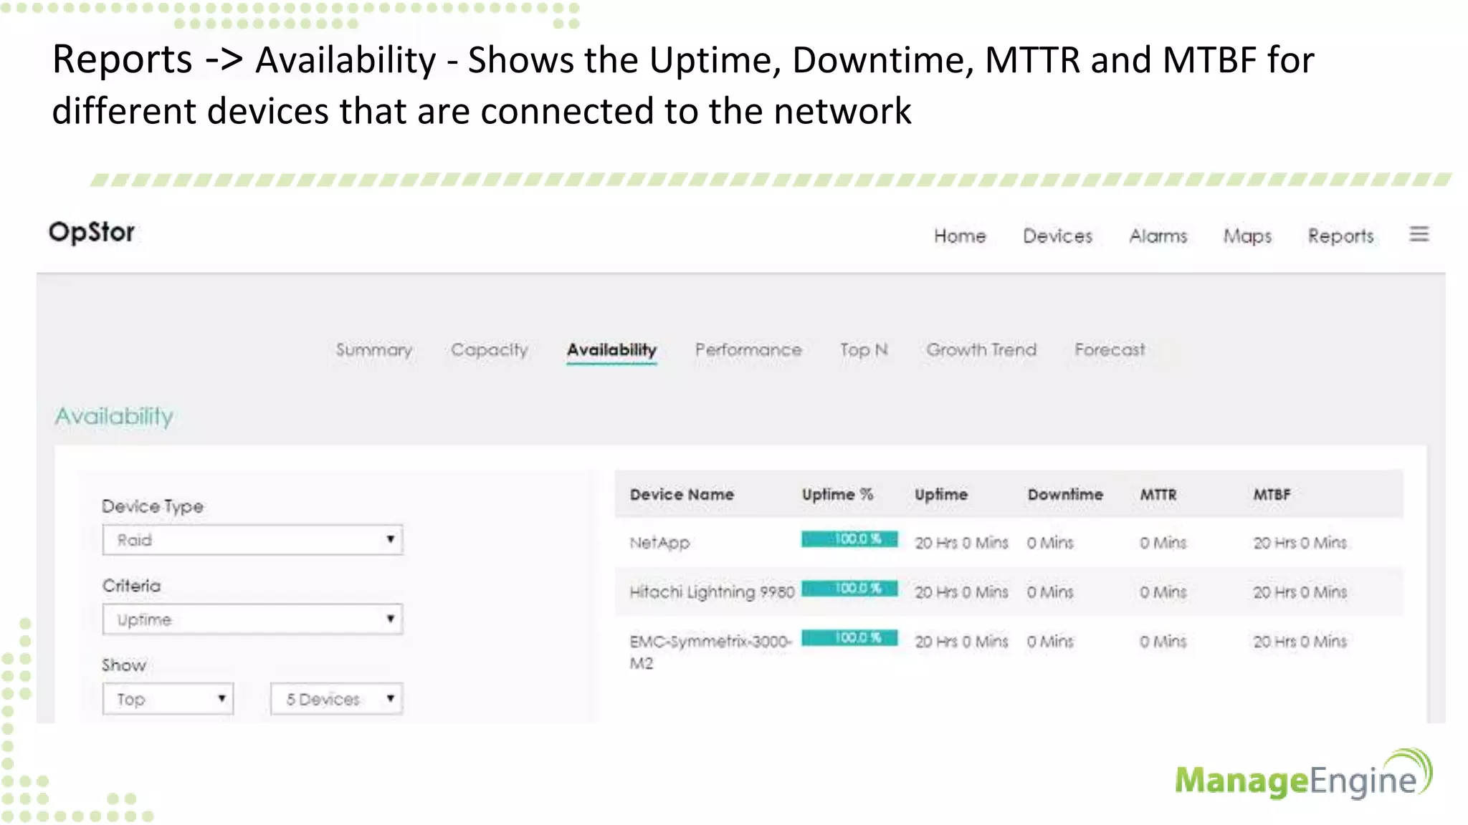The width and height of the screenshot is (1468, 825).
Task: Click the OpStor logo
Action: (92, 233)
